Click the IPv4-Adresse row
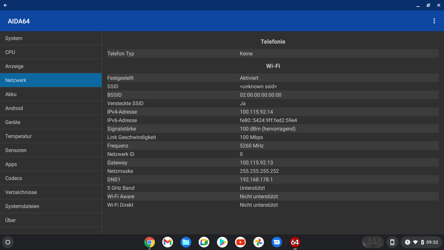 273,112
